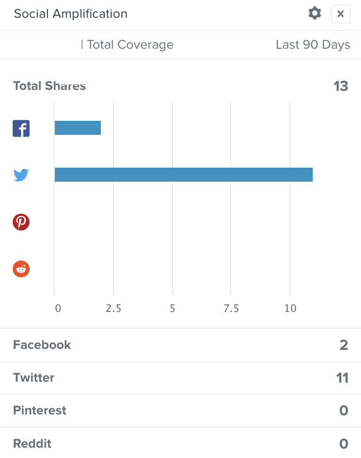The width and height of the screenshot is (361, 458).
Task: Change the Last 90 Days range
Action: (x=313, y=44)
